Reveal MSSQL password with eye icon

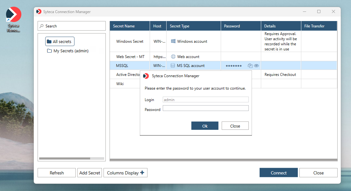pos(256,66)
